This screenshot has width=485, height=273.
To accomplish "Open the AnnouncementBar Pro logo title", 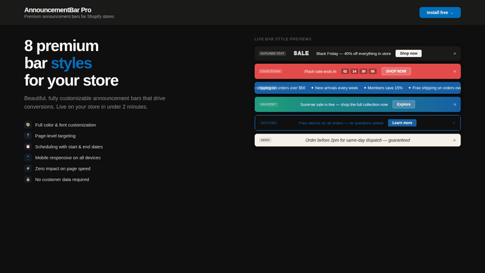I will (x=58, y=10).
